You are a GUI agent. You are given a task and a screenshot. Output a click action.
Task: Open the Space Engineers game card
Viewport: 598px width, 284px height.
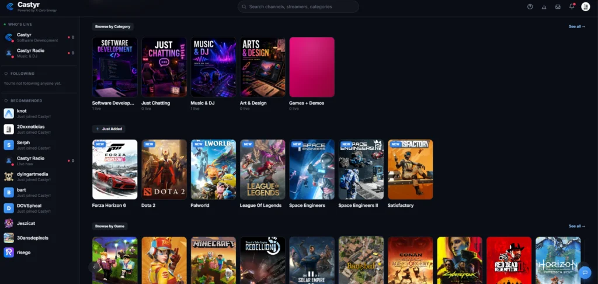click(x=312, y=169)
